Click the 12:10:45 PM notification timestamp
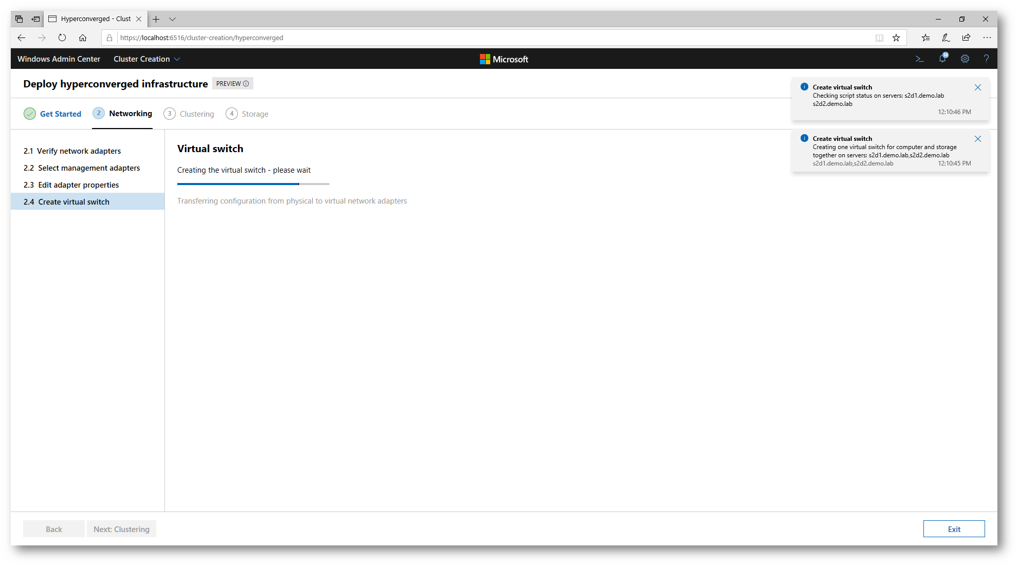Image resolution: width=1019 pixels, height=567 pixels. coord(954,163)
